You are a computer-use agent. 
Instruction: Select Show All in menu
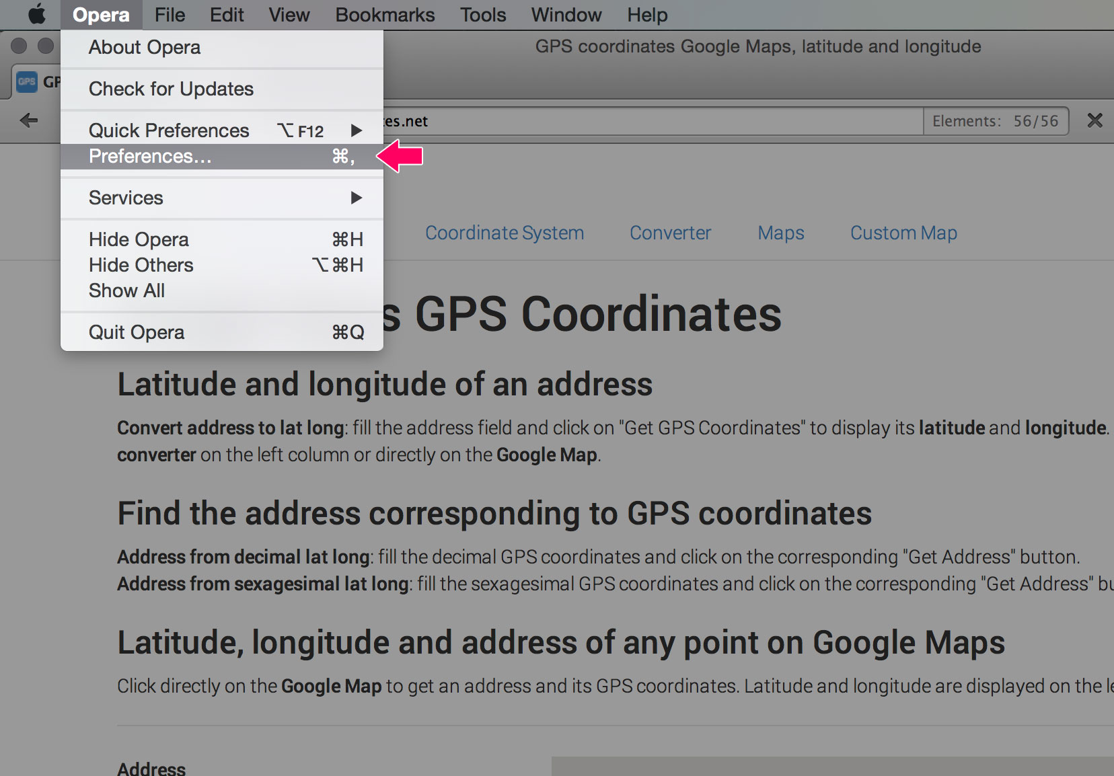click(222, 290)
